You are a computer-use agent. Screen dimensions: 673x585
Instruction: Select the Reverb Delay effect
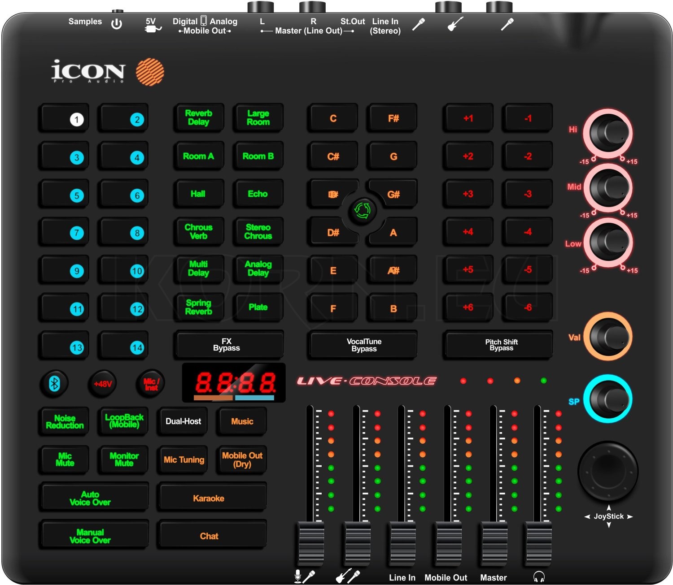pos(198,117)
